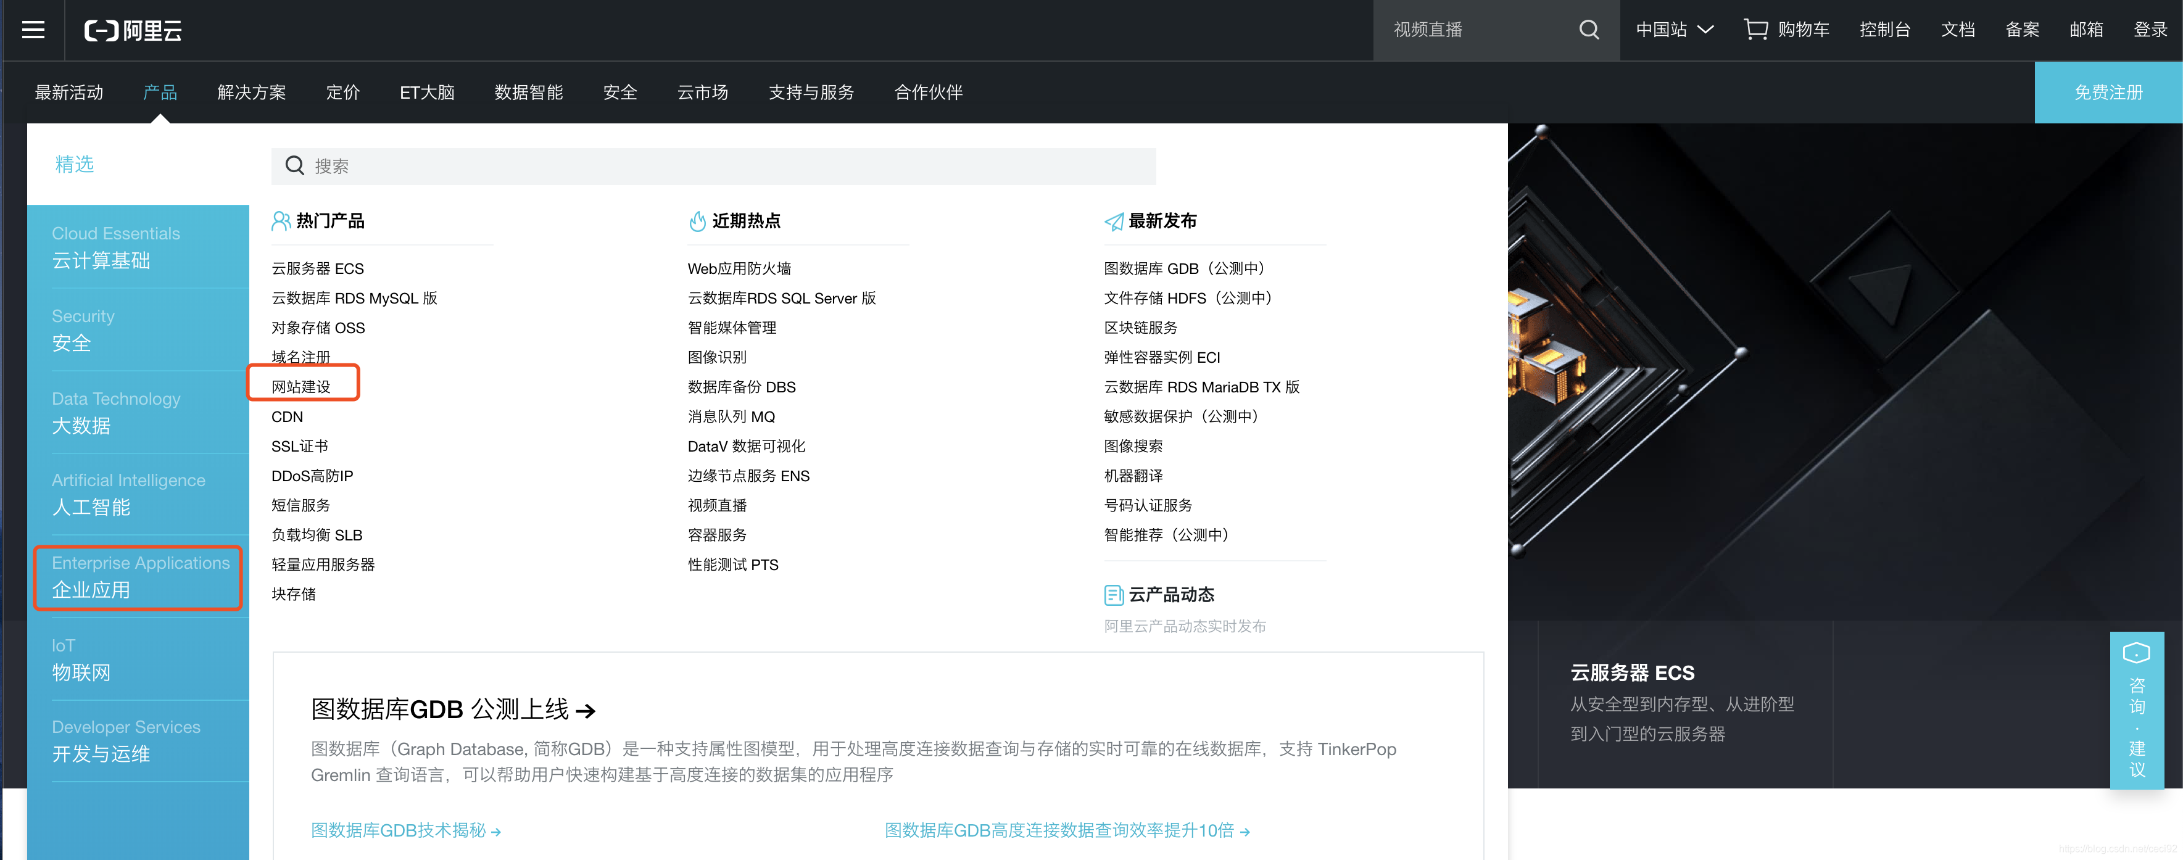Open DDoS高防IP link
Screen dimensions: 2183x860
[x=312, y=476]
